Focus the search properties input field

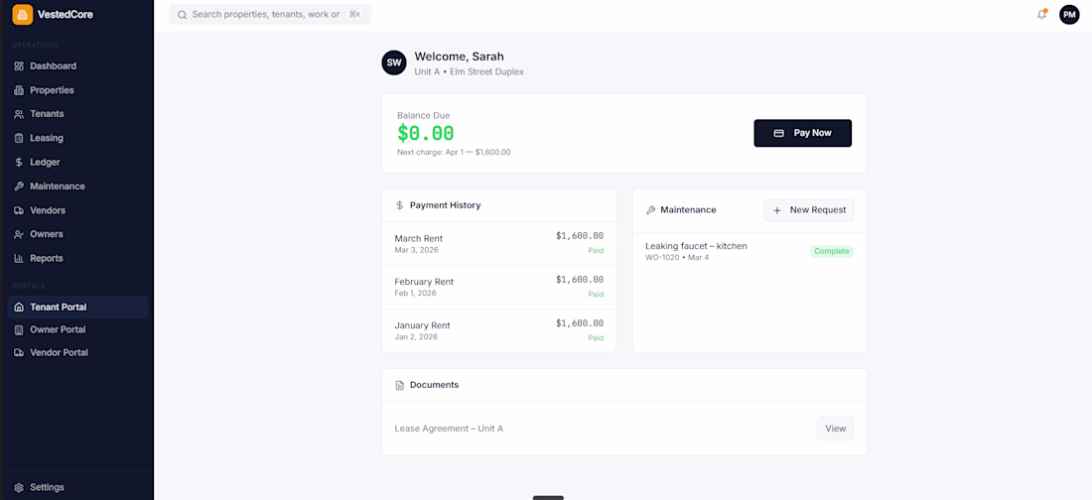pyautogui.click(x=266, y=15)
